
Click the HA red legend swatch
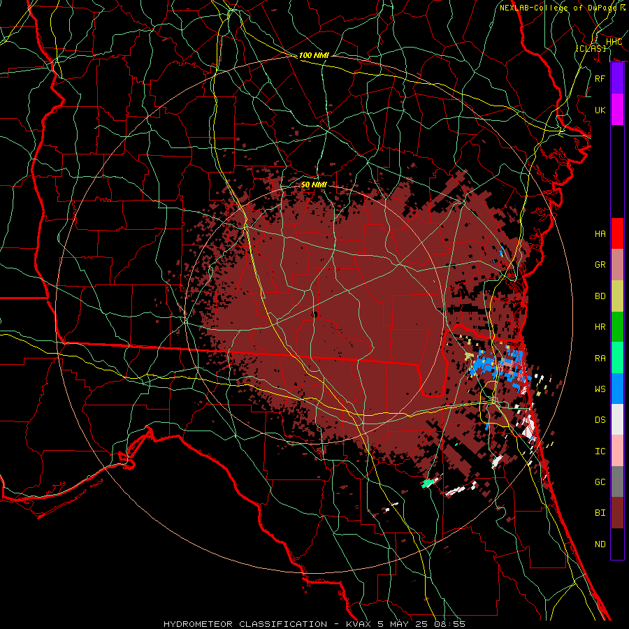click(x=617, y=233)
